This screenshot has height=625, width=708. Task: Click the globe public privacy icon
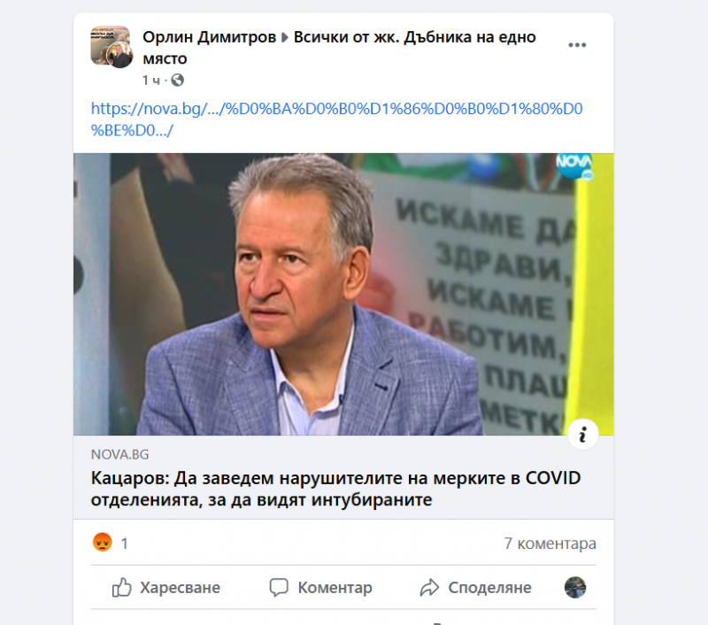pyautogui.click(x=178, y=80)
